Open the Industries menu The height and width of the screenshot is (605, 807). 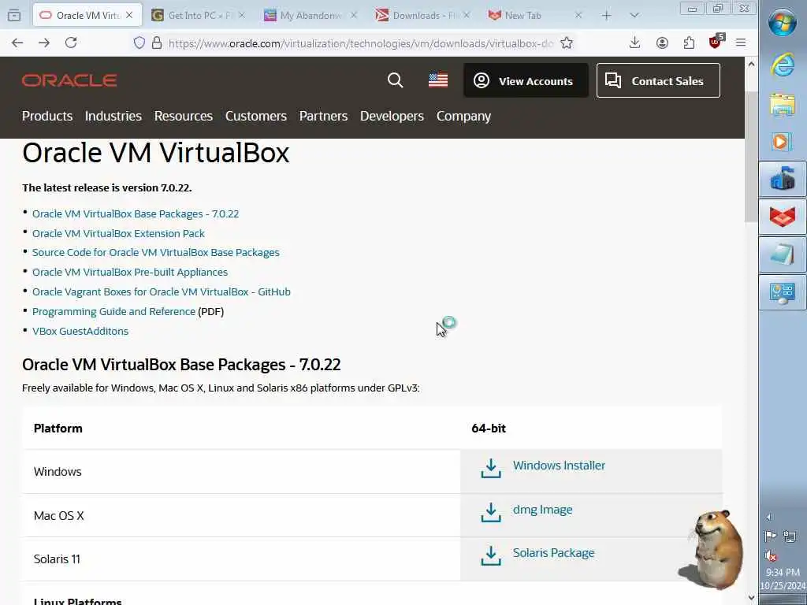pos(113,117)
